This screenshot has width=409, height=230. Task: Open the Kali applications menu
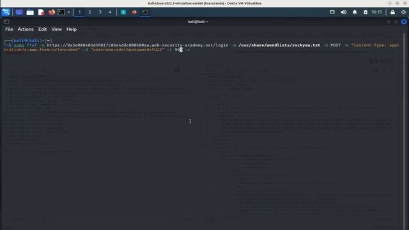coord(6,12)
